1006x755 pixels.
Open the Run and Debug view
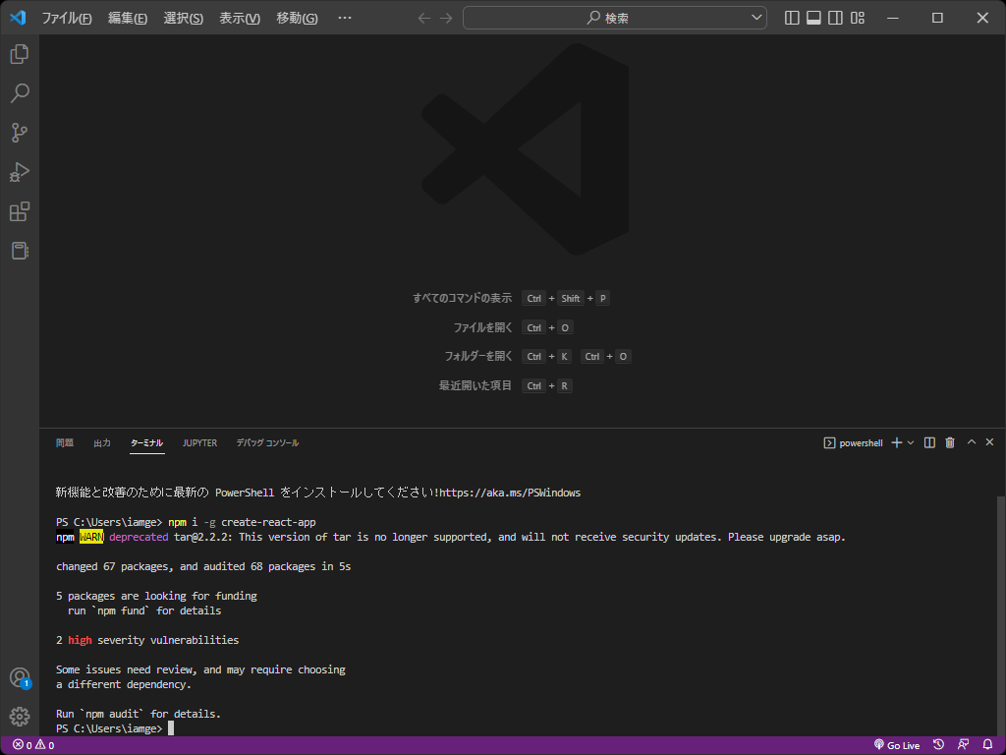[20, 172]
